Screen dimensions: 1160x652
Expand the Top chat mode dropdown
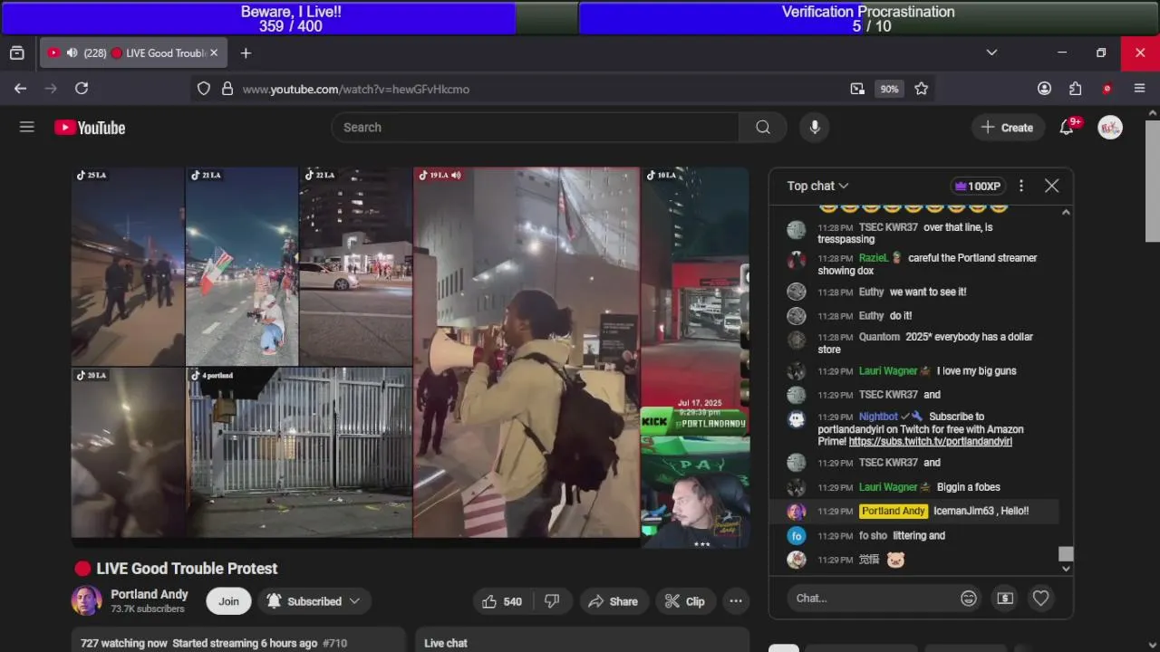[817, 186]
